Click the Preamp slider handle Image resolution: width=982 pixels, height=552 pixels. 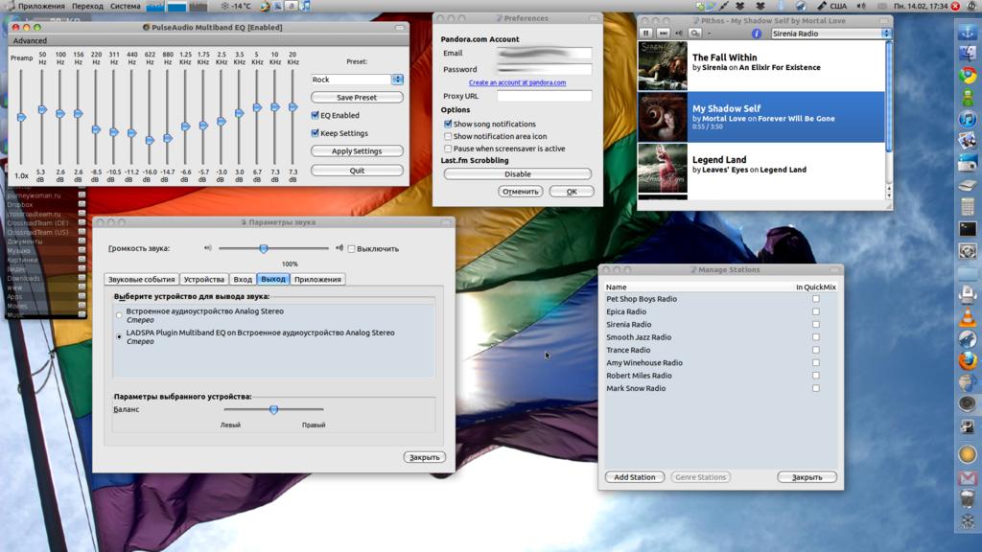click(21, 117)
